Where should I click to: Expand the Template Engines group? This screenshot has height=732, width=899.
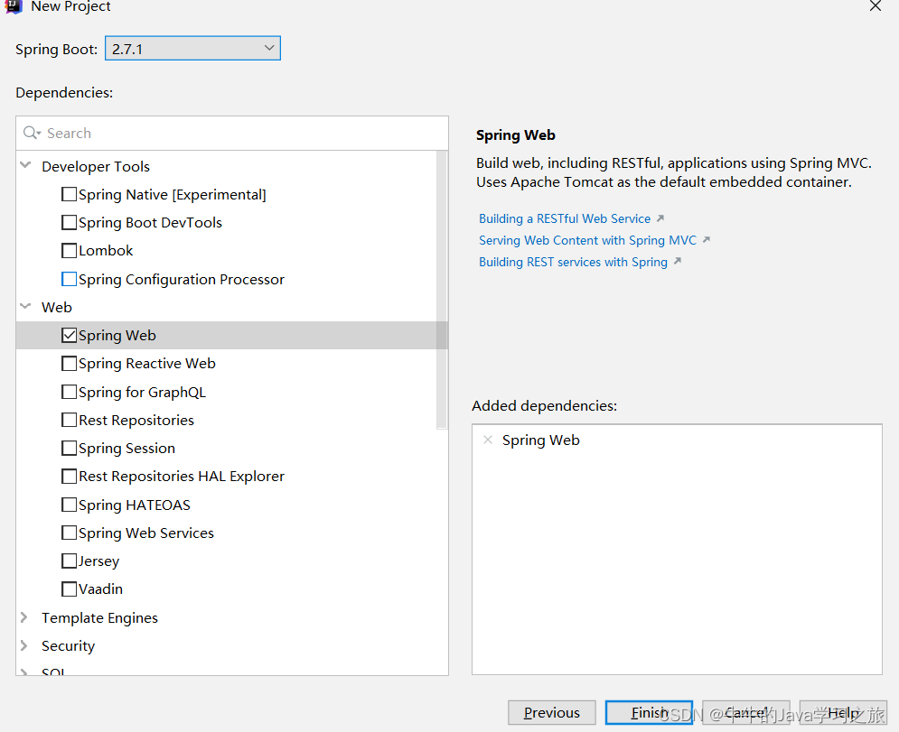tap(24, 617)
